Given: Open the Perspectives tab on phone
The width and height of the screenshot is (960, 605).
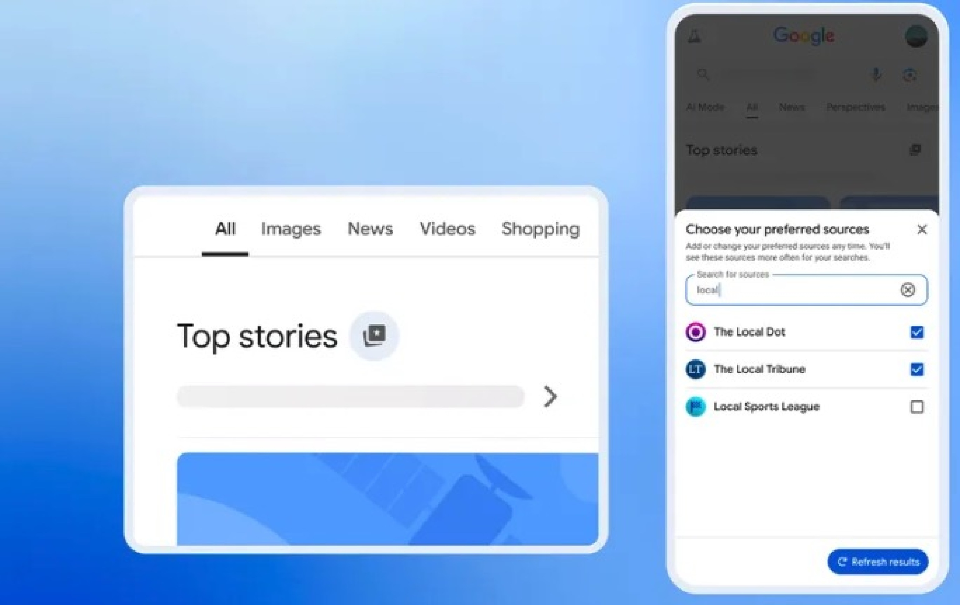Looking at the screenshot, I should click(856, 107).
